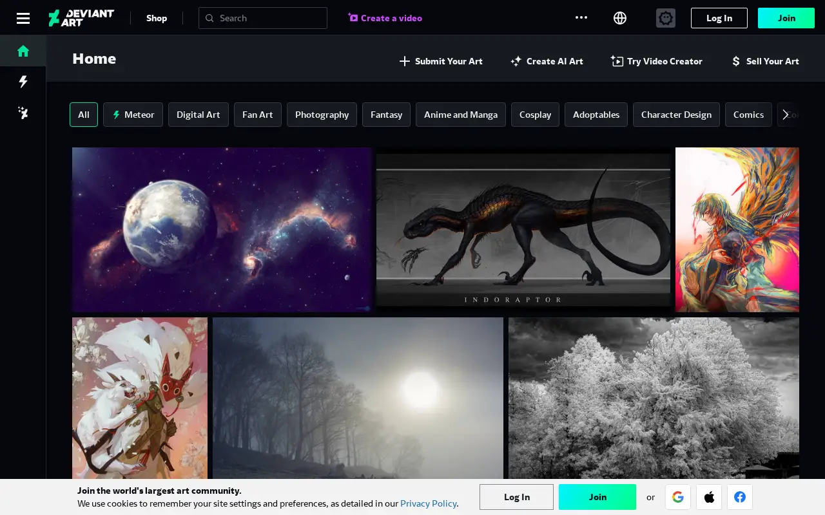Select the Fan Art category
Image resolution: width=825 pixels, height=515 pixels.
[258, 115]
